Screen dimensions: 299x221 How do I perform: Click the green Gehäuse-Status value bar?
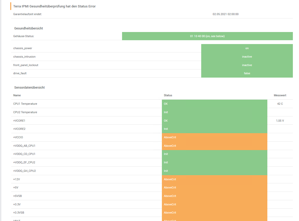[x=207, y=36]
